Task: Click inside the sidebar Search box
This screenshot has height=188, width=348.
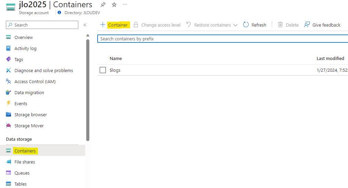Action: [42, 25]
